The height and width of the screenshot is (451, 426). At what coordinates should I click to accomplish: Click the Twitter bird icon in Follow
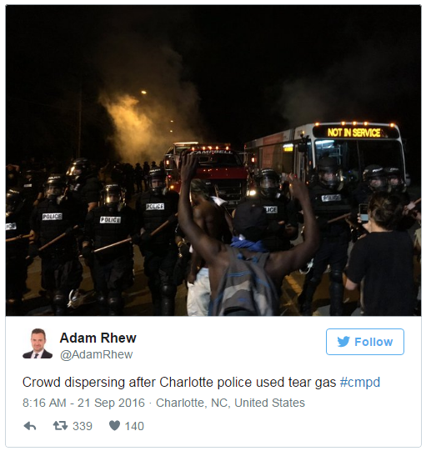[x=343, y=342]
